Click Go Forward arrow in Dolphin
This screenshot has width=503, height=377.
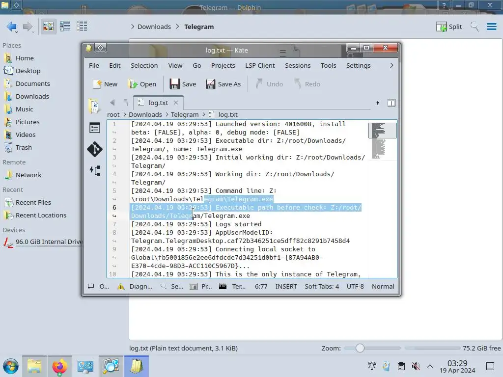28,27
